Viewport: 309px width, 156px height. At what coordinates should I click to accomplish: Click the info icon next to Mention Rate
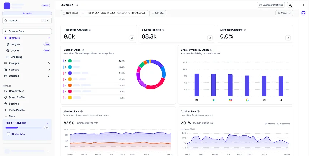pyautogui.click(x=82, y=111)
